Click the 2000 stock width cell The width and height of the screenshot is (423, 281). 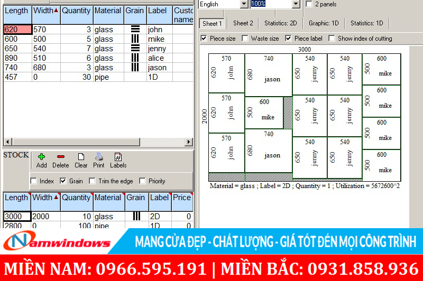point(45,217)
